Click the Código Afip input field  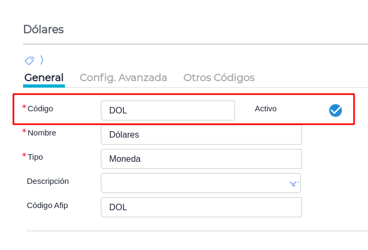pyautogui.click(x=201, y=207)
